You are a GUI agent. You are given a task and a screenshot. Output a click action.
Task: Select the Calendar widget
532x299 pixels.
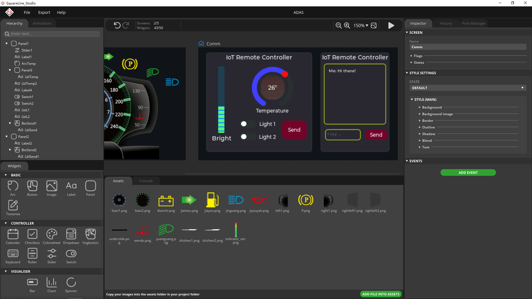click(x=13, y=236)
